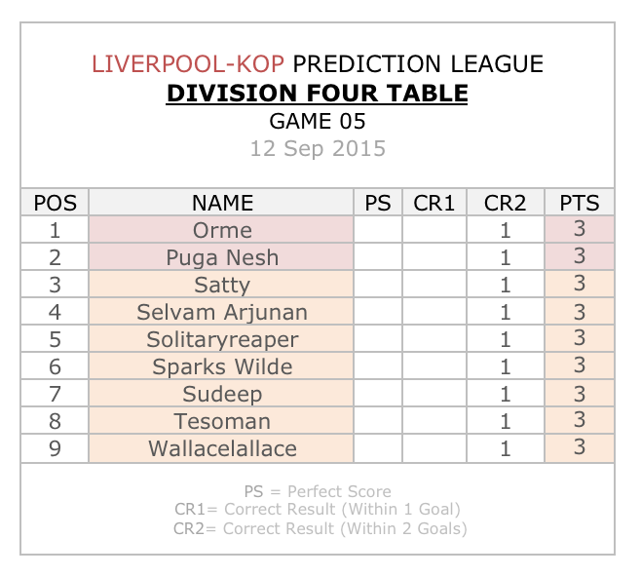
Task: Select the Sudeep name cell
Action: 221,394
